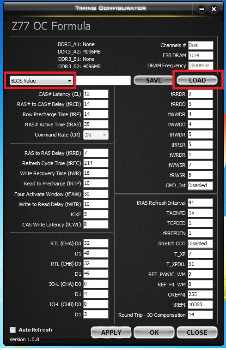Select the tREFI value field
This screenshot has width=226, height=350.
pos(200,304)
